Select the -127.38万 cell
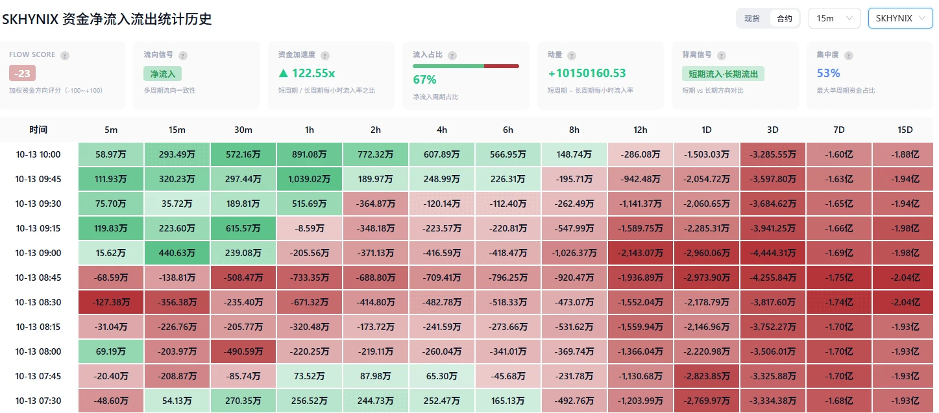The width and height of the screenshot is (939, 413). 111,302
